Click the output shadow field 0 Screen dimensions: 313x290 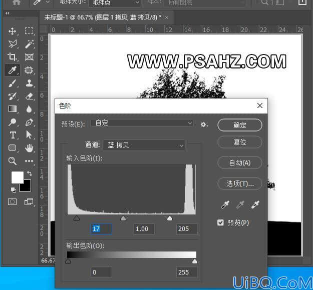coord(101,272)
